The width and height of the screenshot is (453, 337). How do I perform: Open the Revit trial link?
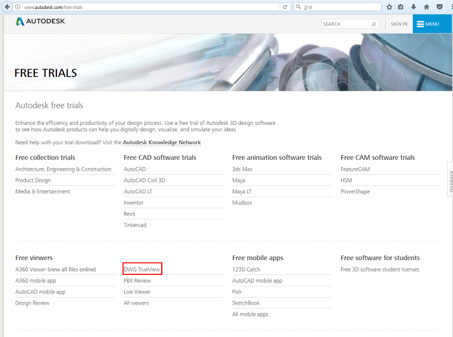(x=129, y=214)
